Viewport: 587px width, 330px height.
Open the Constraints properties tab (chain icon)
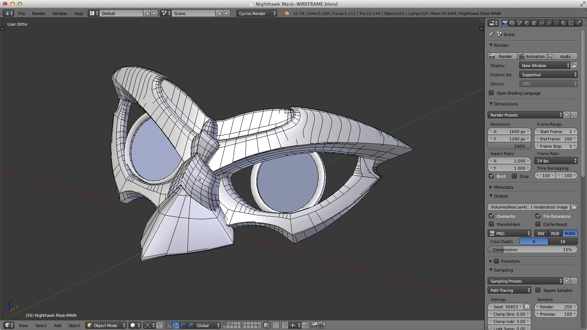(542, 23)
